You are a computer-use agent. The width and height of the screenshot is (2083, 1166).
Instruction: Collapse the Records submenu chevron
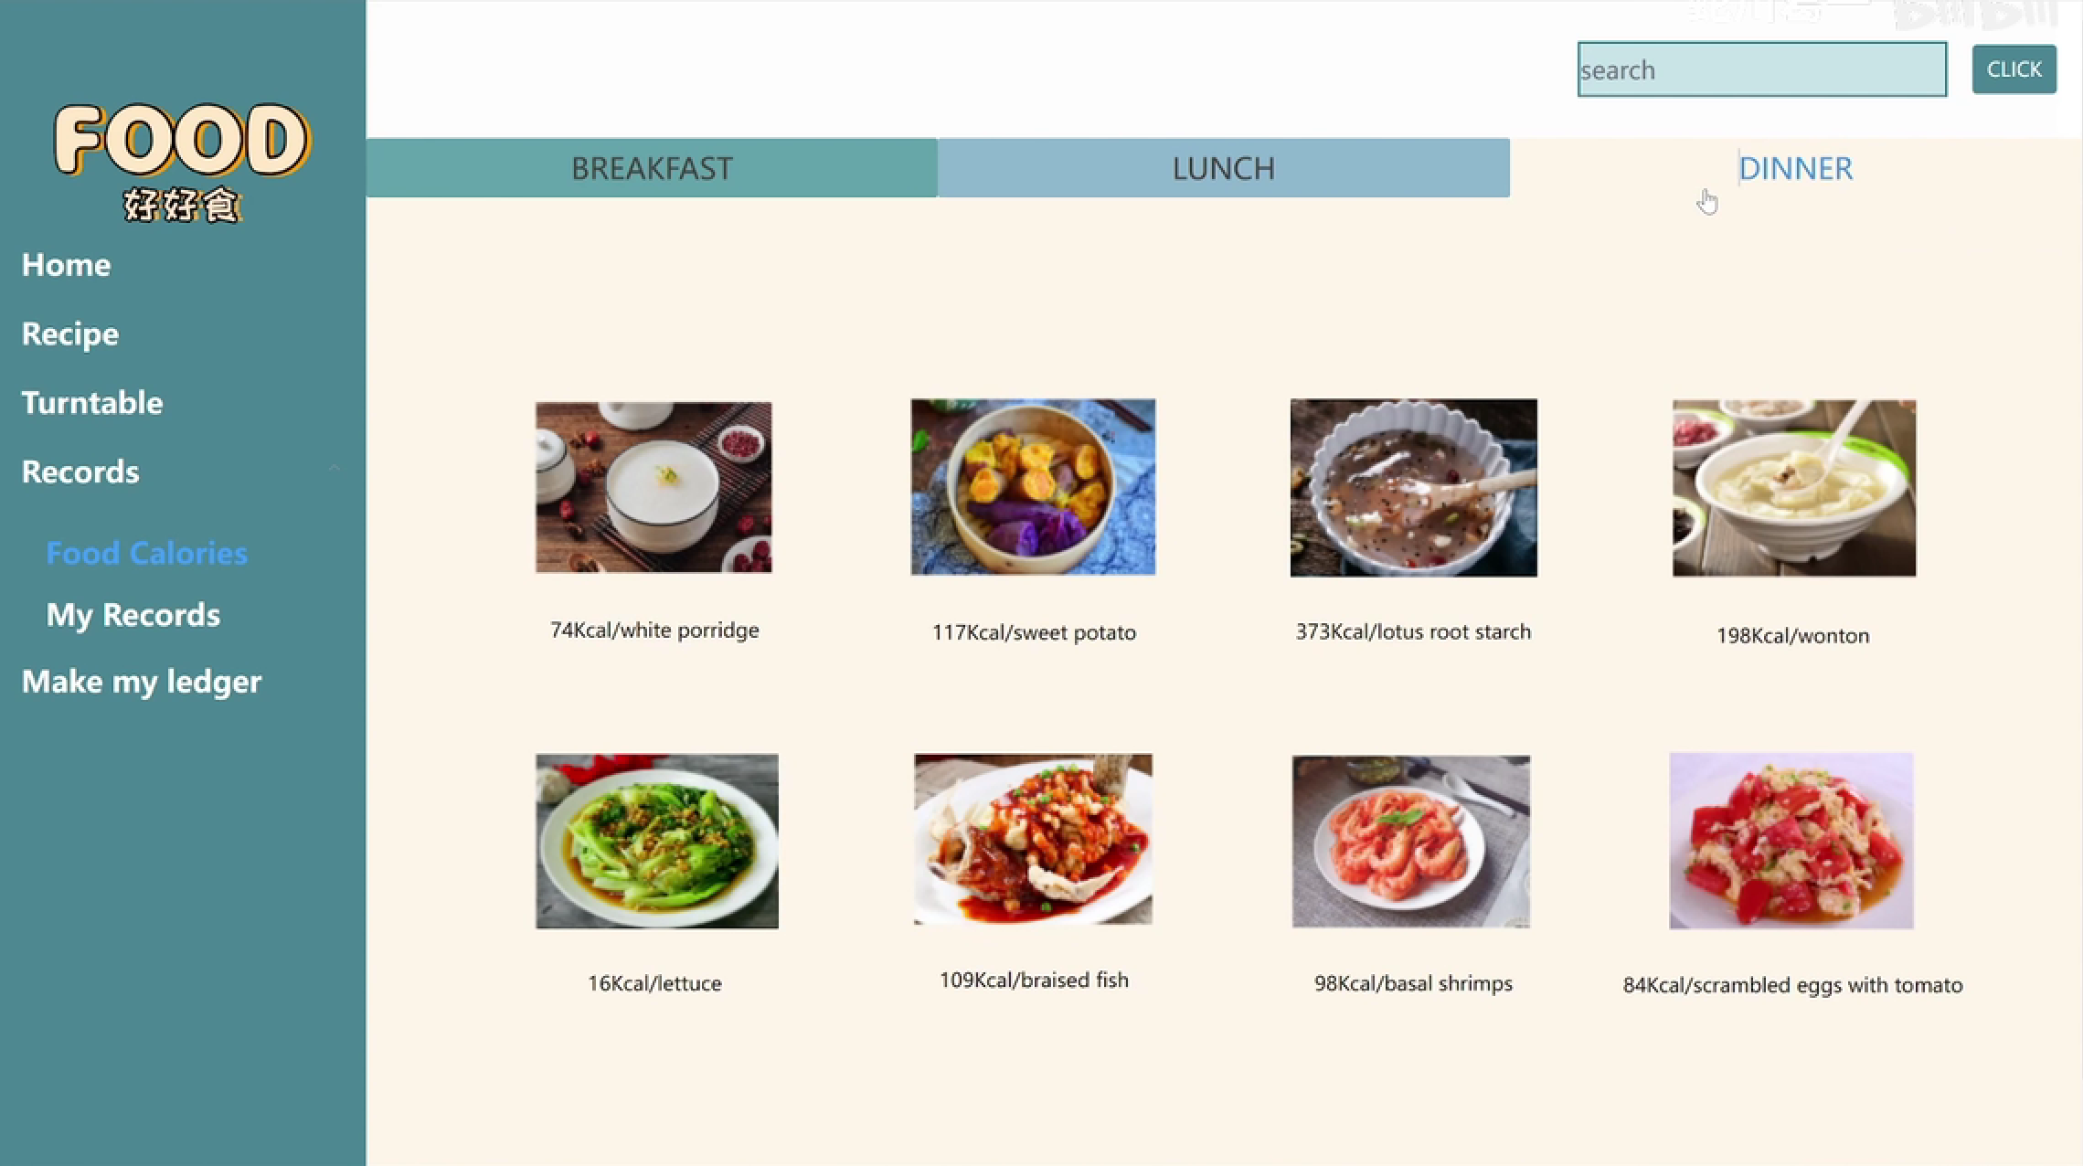(x=334, y=468)
